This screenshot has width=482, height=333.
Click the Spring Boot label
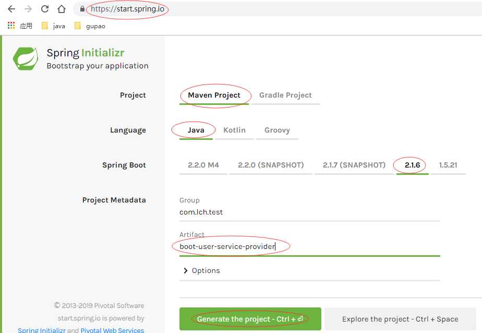pos(124,165)
